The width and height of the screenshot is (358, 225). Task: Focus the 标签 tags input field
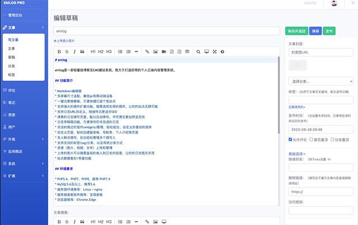321,100
